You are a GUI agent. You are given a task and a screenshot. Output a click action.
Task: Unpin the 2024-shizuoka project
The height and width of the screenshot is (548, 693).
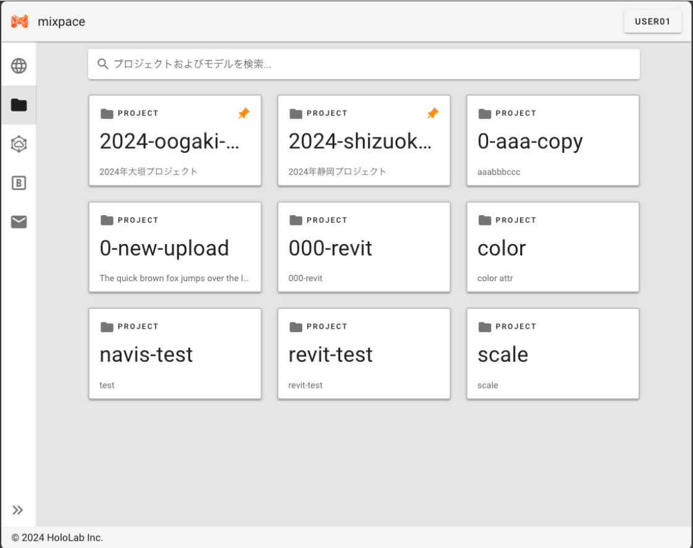tap(433, 113)
